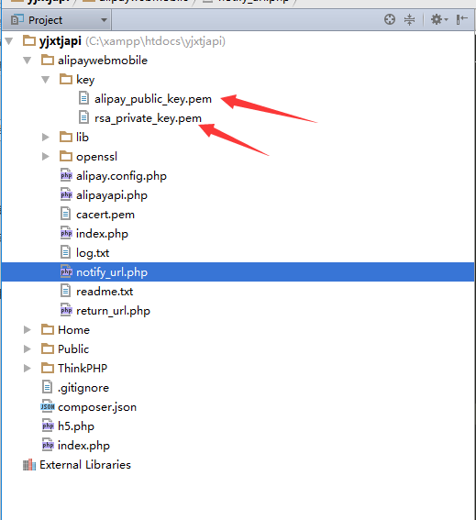Click the file icon of rsa_private_key.pem

[x=84, y=117]
